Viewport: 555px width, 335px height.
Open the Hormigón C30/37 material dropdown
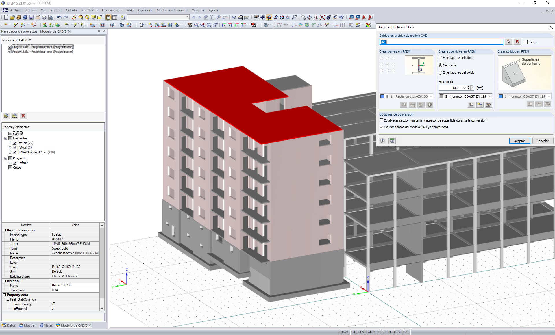489,96
